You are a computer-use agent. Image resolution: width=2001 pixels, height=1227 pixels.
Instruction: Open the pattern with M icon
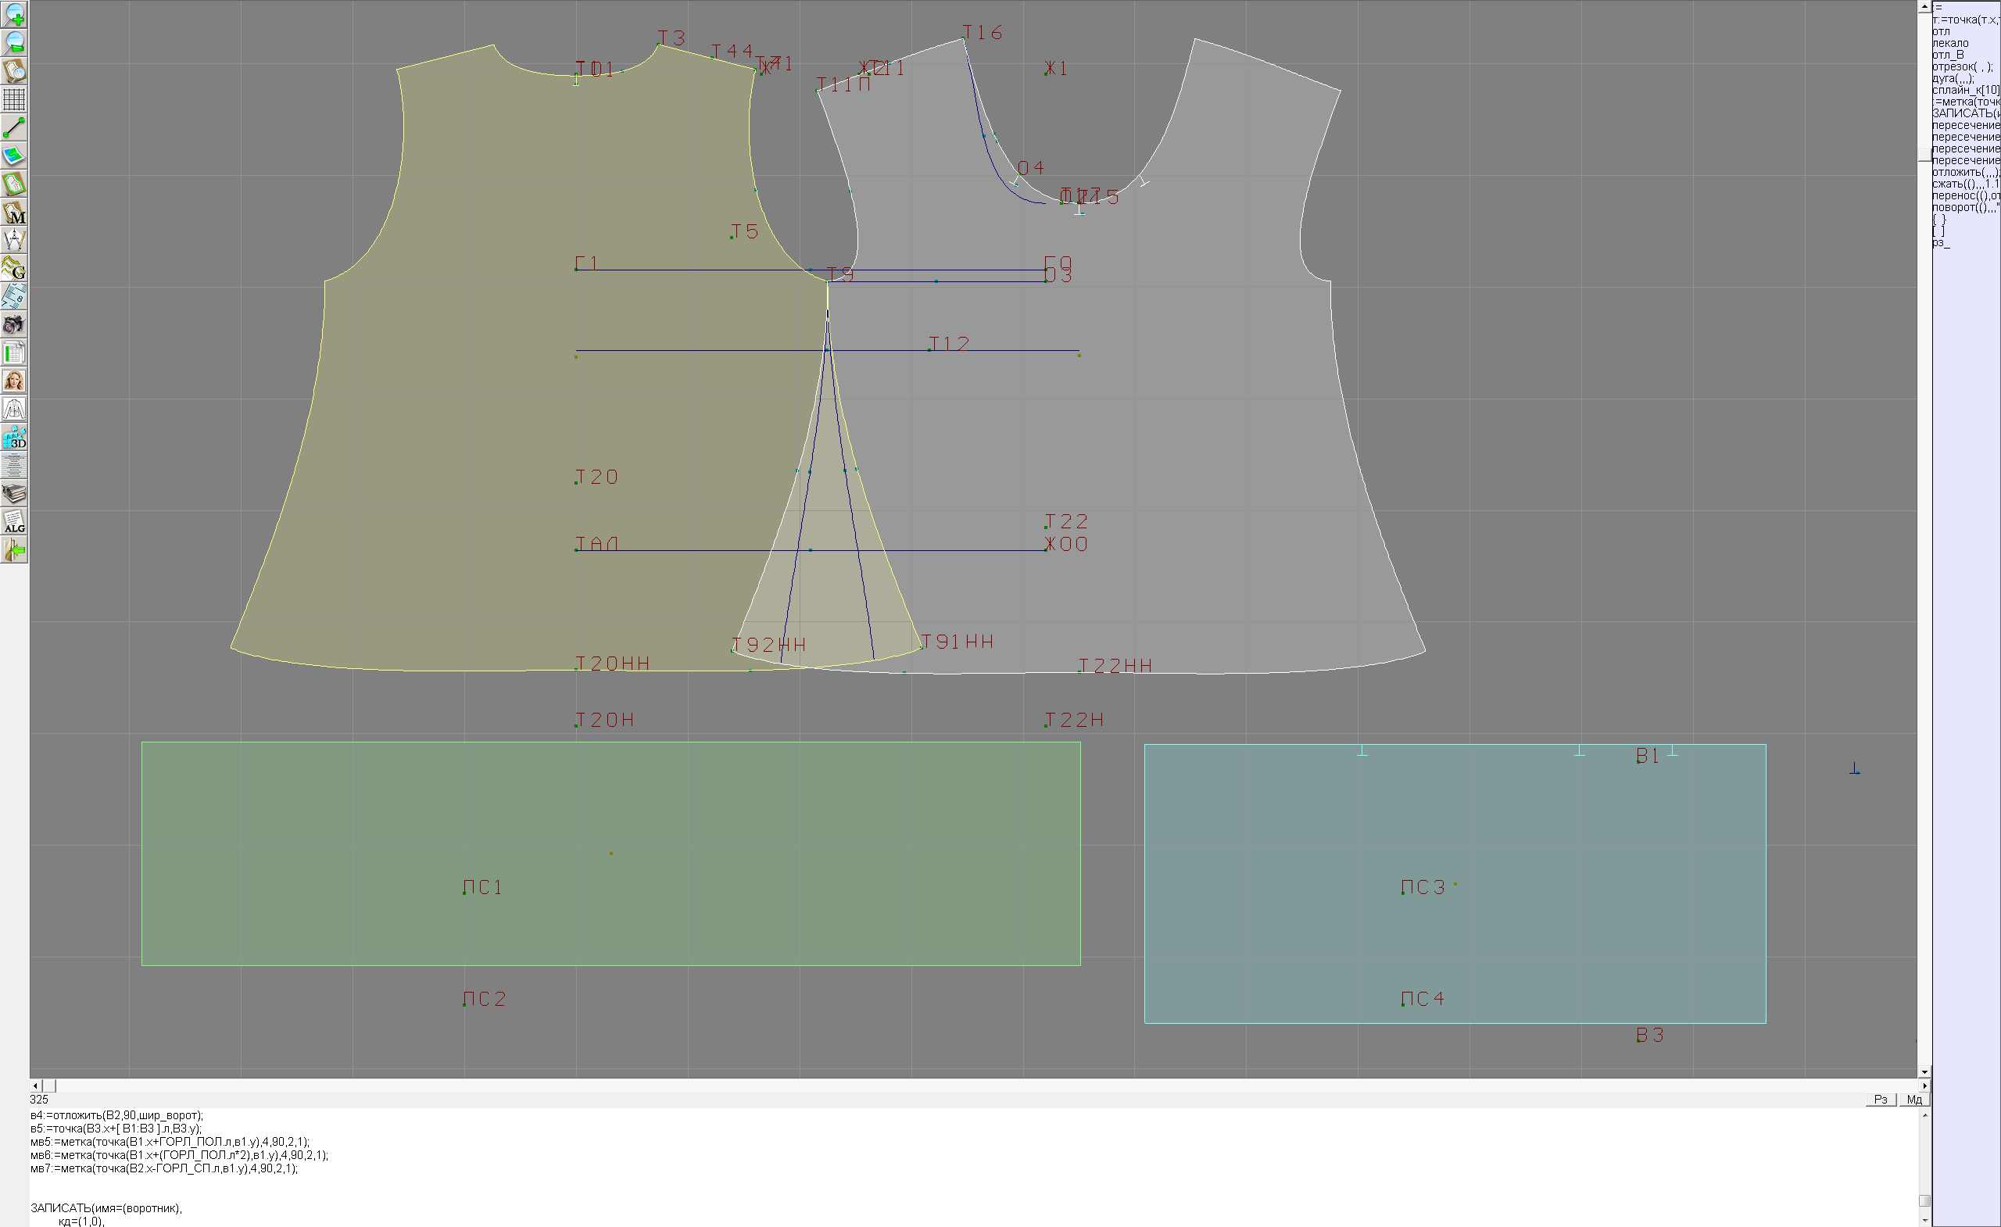click(14, 213)
